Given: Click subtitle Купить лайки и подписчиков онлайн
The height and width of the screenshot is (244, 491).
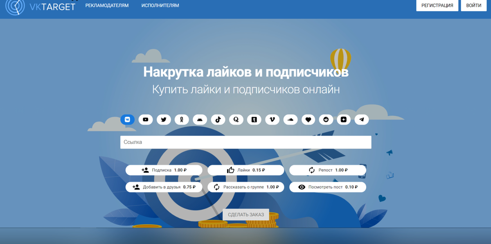Looking at the screenshot, I should pyautogui.click(x=246, y=89).
